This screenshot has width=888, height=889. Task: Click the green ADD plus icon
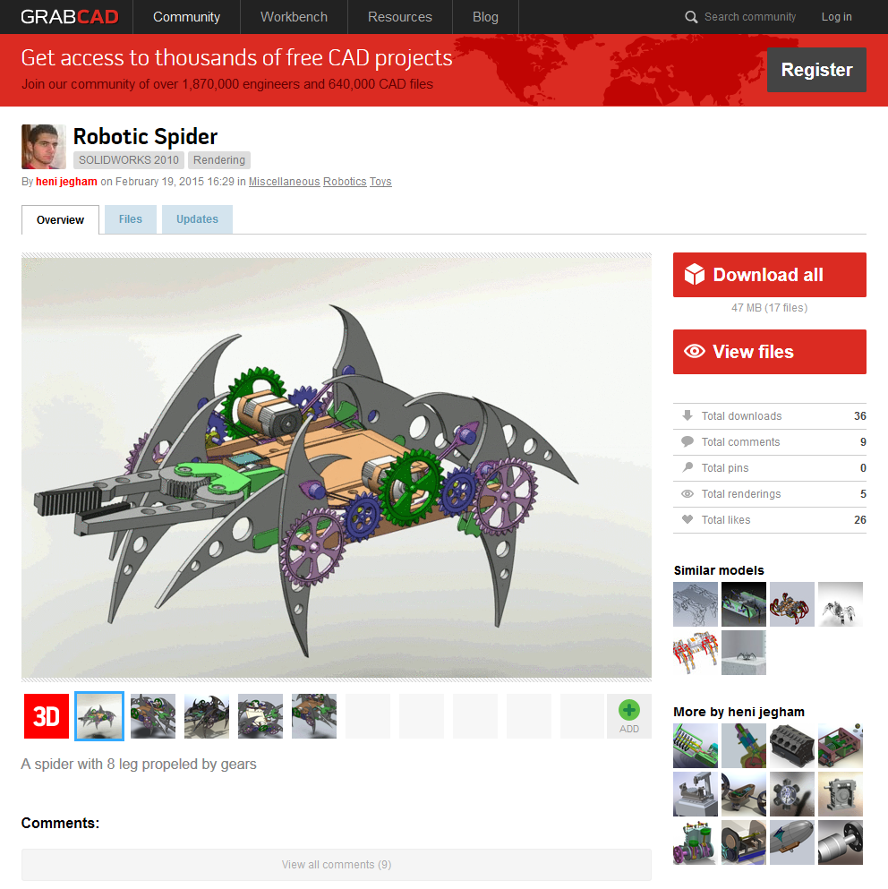629,710
